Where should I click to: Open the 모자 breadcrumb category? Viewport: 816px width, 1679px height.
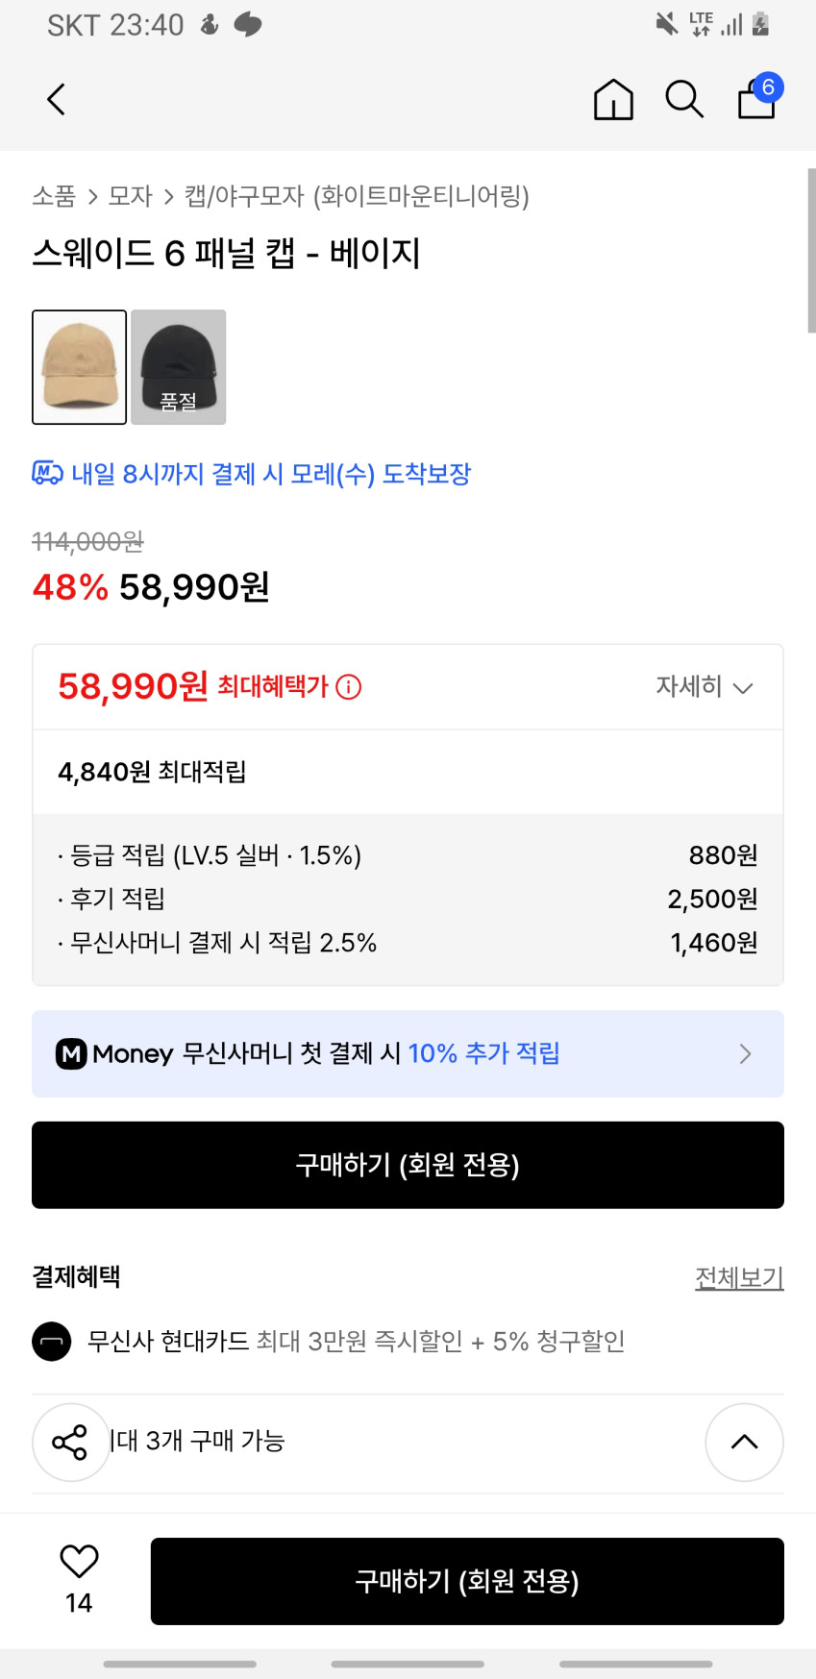(130, 196)
